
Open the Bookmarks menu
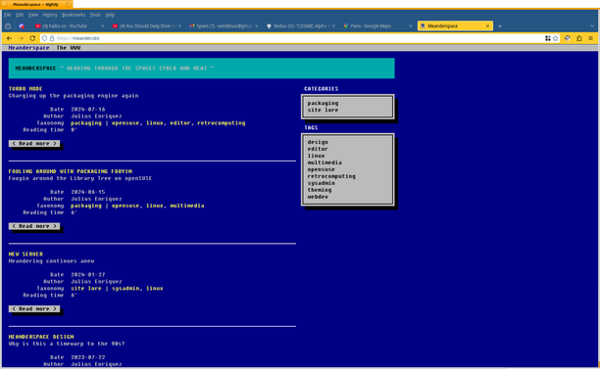pyautogui.click(x=74, y=15)
